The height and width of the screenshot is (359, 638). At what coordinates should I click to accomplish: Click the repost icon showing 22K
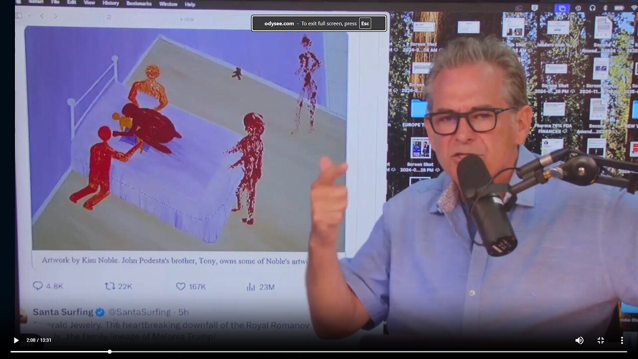tap(110, 286)
